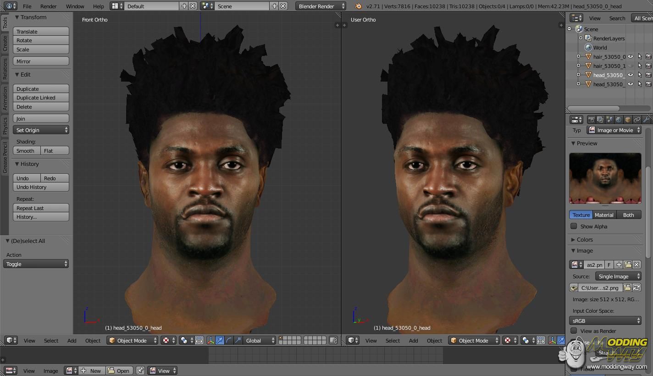Toggle restrict-select cursor for hair_53050_0
653x376 pixels.
[640, 57]
